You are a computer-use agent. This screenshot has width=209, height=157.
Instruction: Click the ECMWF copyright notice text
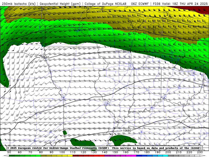[104, 148]
